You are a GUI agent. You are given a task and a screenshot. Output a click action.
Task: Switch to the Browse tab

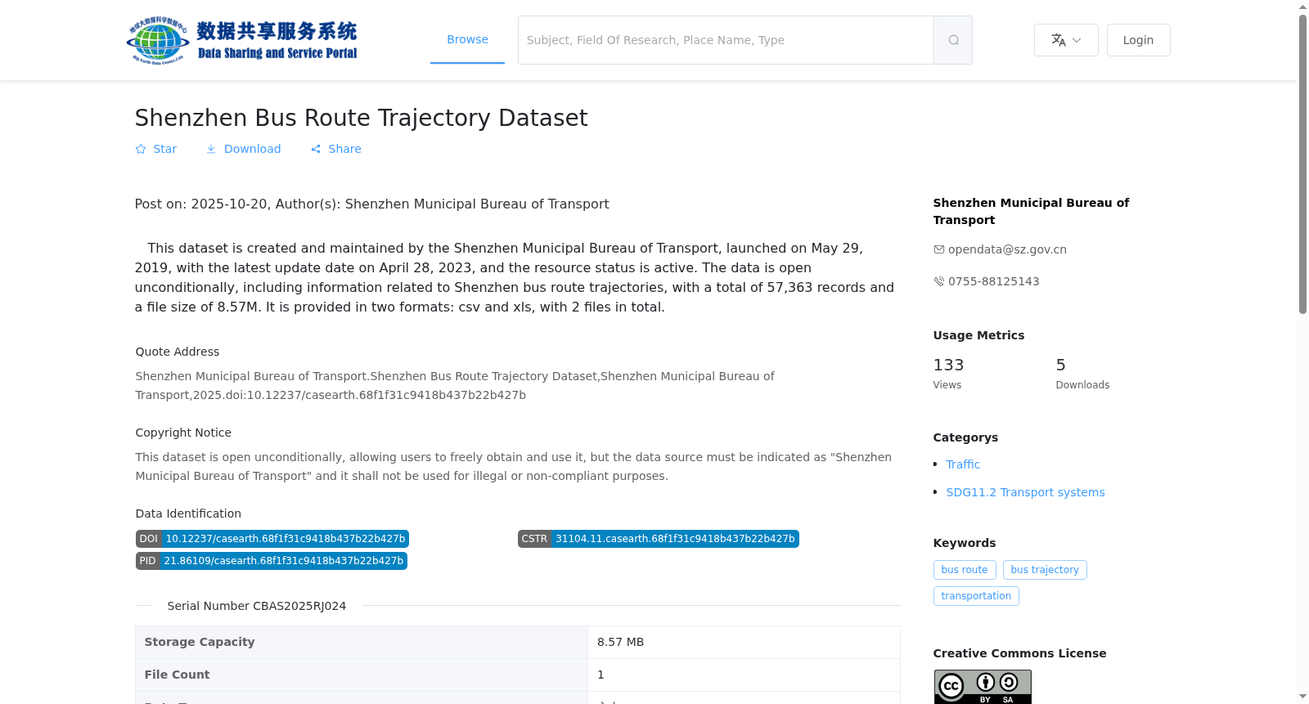[467, 39]
